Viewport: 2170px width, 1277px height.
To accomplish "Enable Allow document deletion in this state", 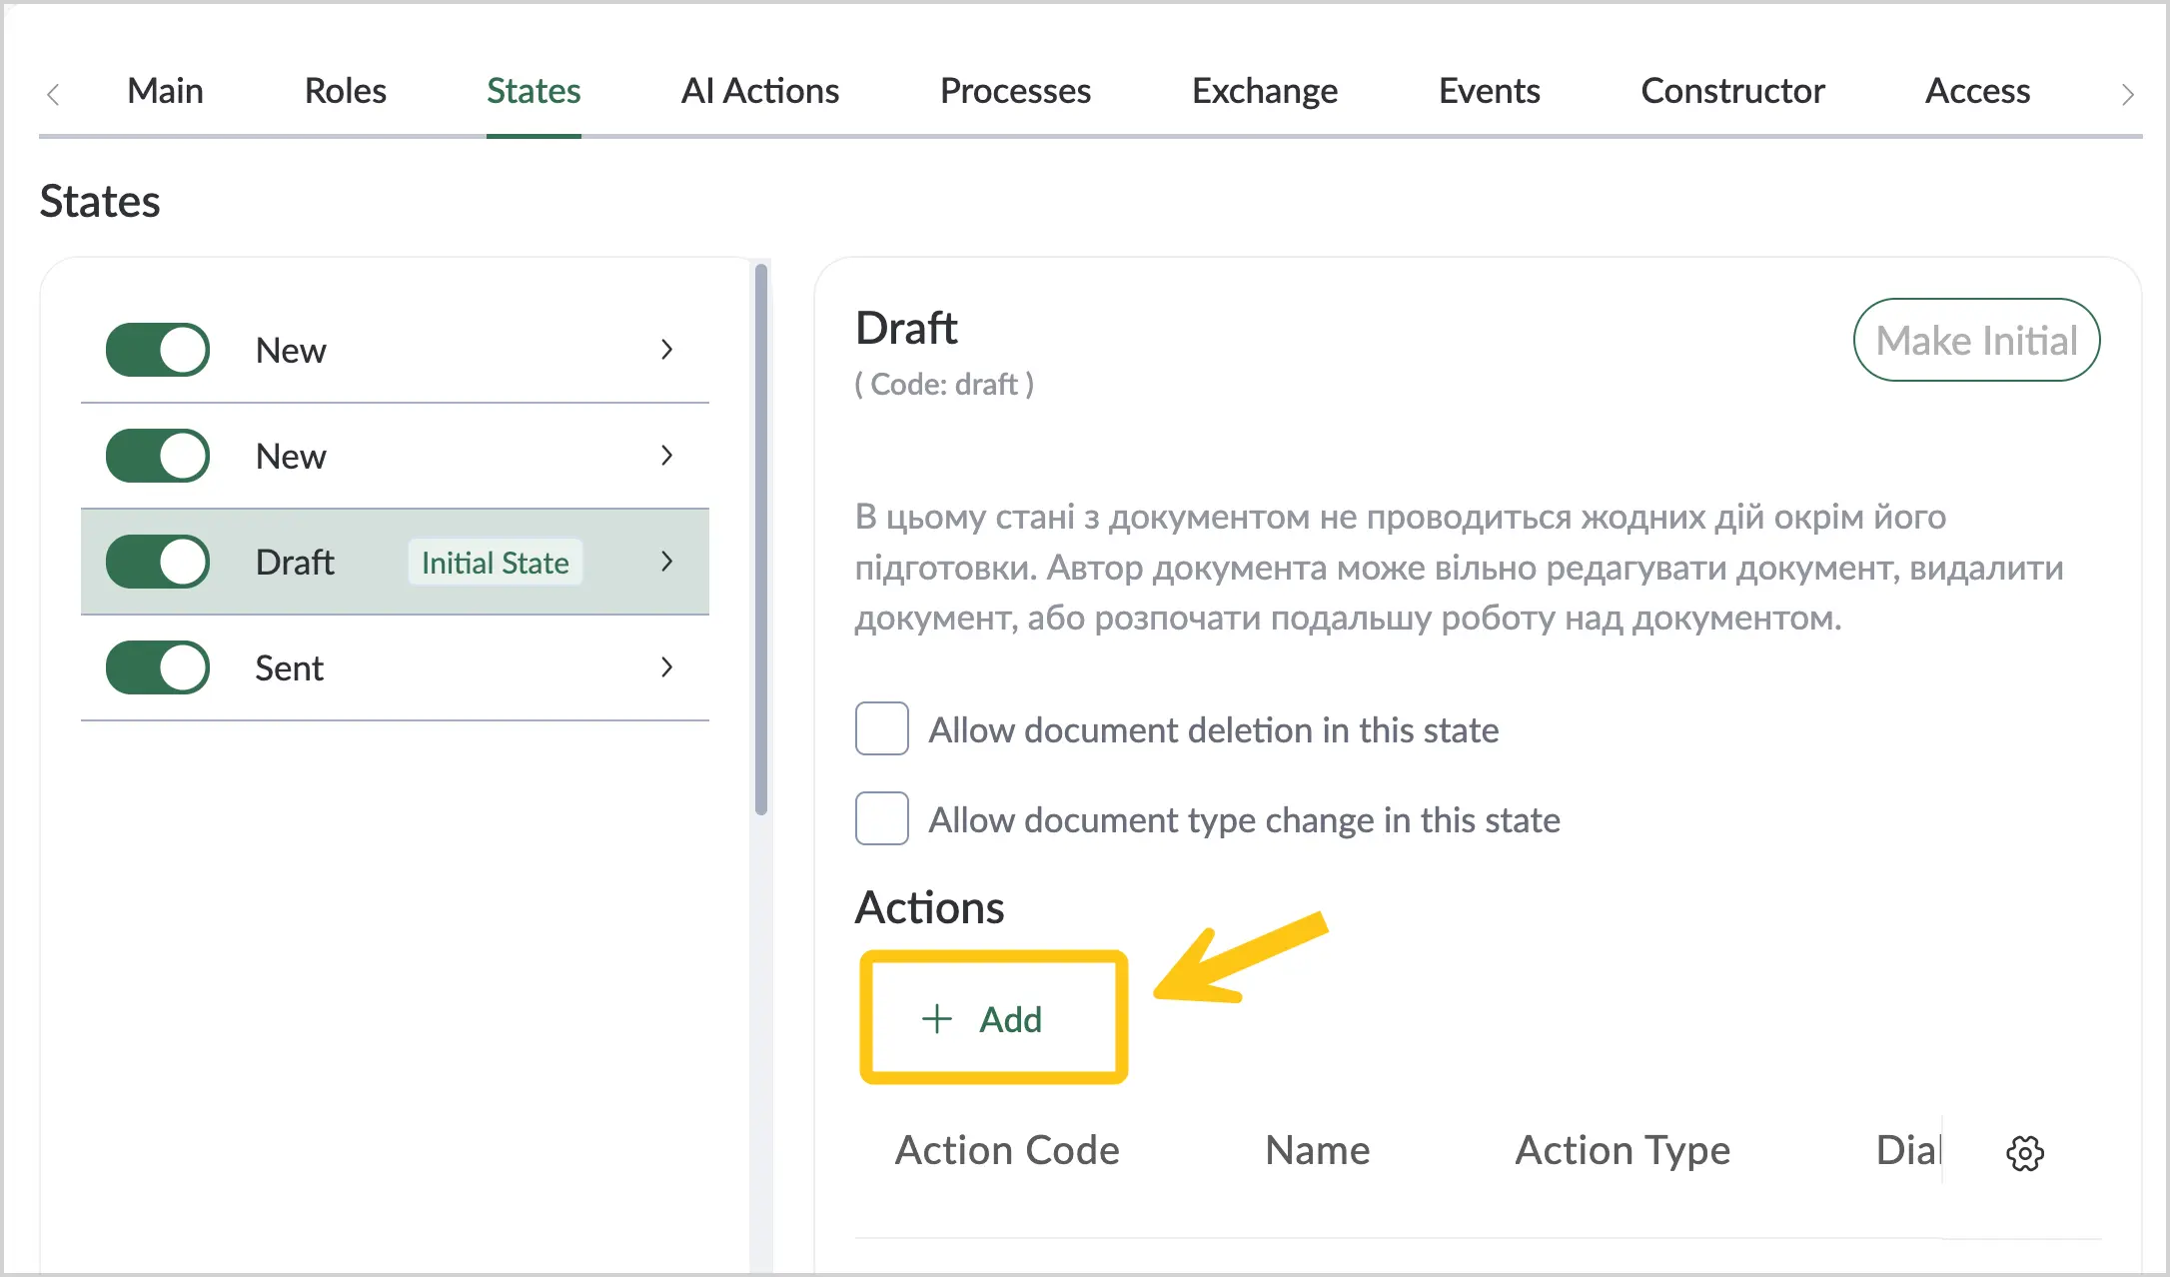I will tap(881, 728).
